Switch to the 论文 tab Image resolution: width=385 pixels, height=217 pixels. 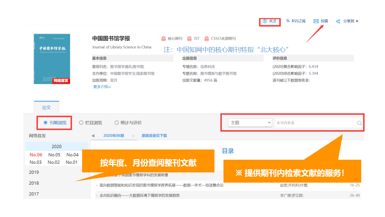coord(46,108)
